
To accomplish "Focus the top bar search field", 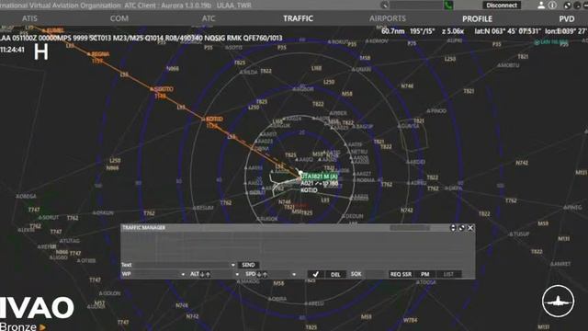I will point(416,6).
